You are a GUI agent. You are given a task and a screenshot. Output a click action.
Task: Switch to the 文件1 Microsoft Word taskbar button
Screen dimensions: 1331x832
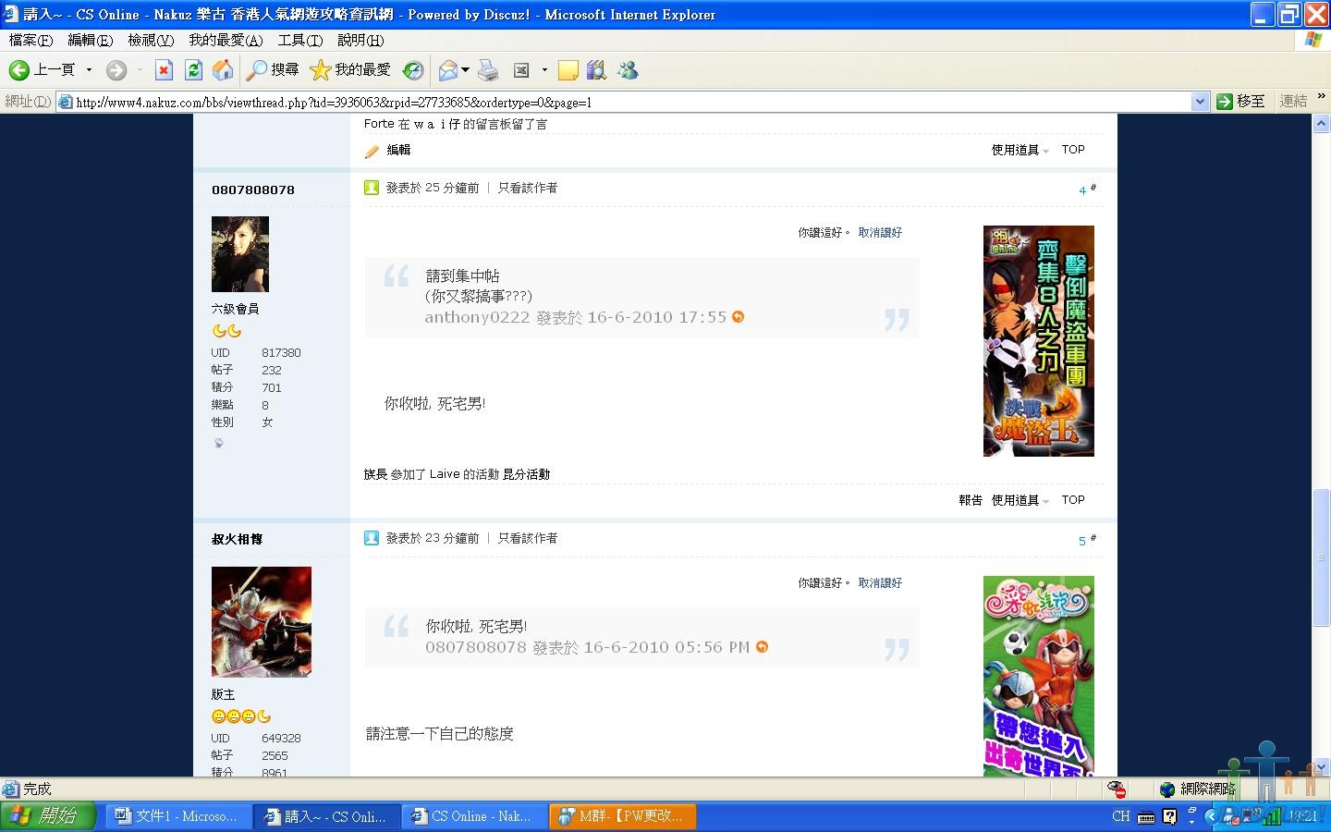pyautogui.click(x=177, y=816)
